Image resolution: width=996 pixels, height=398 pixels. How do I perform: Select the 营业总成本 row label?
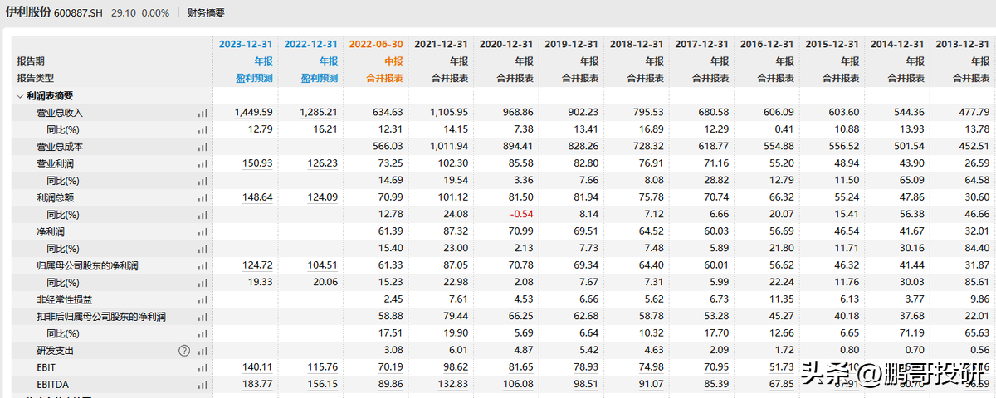point(60,147)
